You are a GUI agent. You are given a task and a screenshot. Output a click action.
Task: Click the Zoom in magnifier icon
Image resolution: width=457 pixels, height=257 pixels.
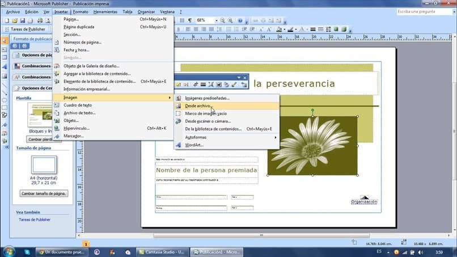coord(230,20)
